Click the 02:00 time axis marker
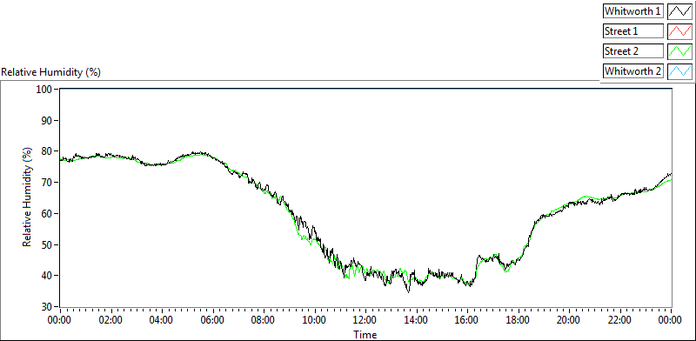This screenshot has width=696, height=341. click(110, 320)
